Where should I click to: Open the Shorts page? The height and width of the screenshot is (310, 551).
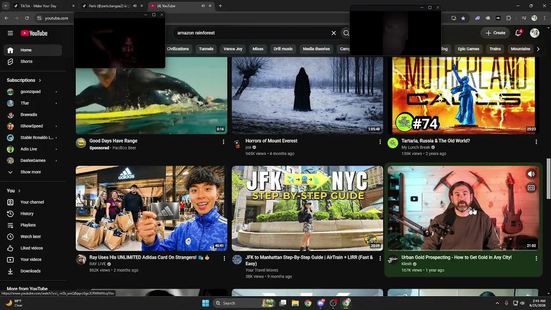coord(34,62)
